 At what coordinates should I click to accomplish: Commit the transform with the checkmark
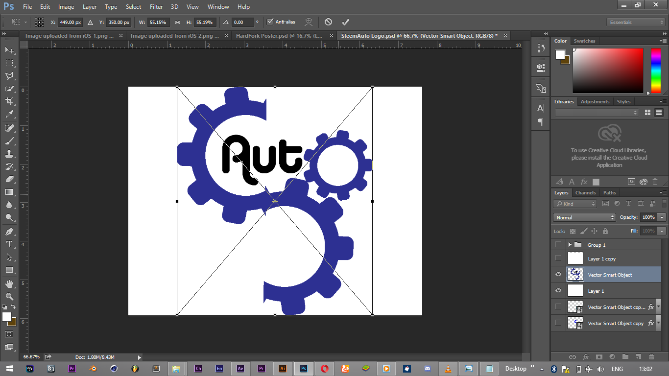click(x=345, y=22)
